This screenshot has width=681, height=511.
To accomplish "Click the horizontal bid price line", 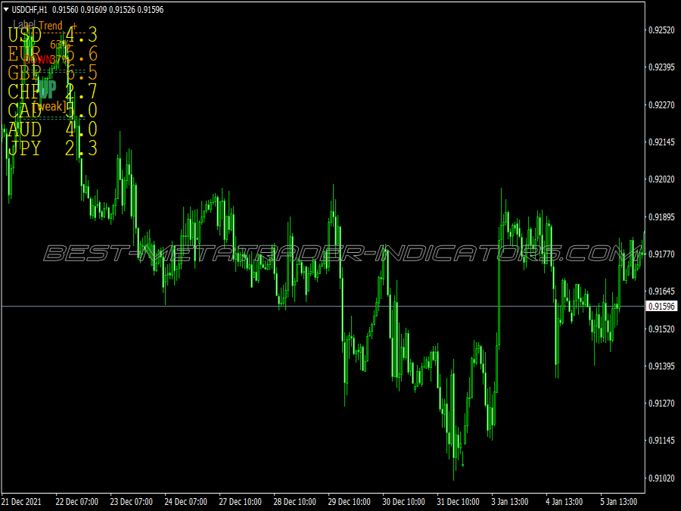I will pyautogui.click(x=323, y=307).
